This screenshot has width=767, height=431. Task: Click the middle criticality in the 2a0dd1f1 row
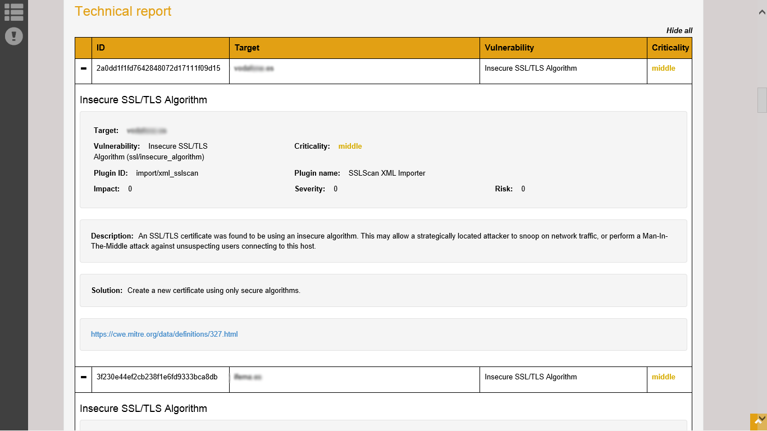(x=663, y=68)
